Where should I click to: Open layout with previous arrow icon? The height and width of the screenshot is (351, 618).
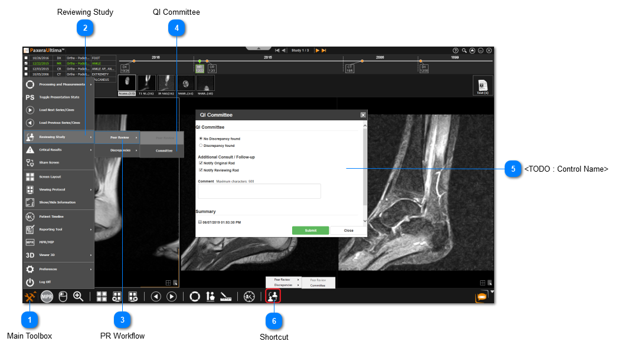coord(117,297)
